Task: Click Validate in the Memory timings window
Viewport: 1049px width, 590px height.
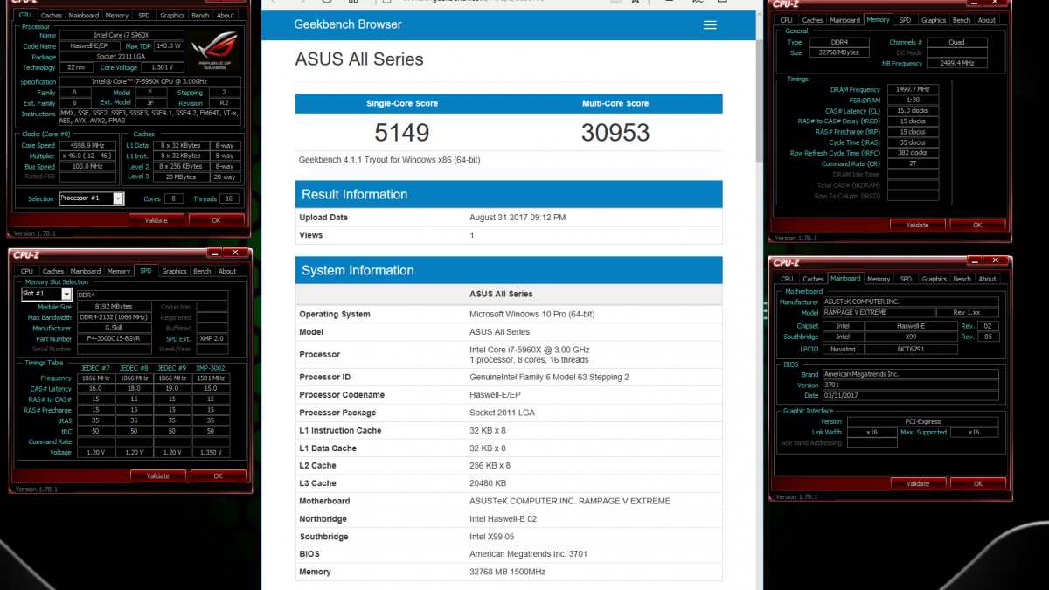Action: (x=918, y=225)
